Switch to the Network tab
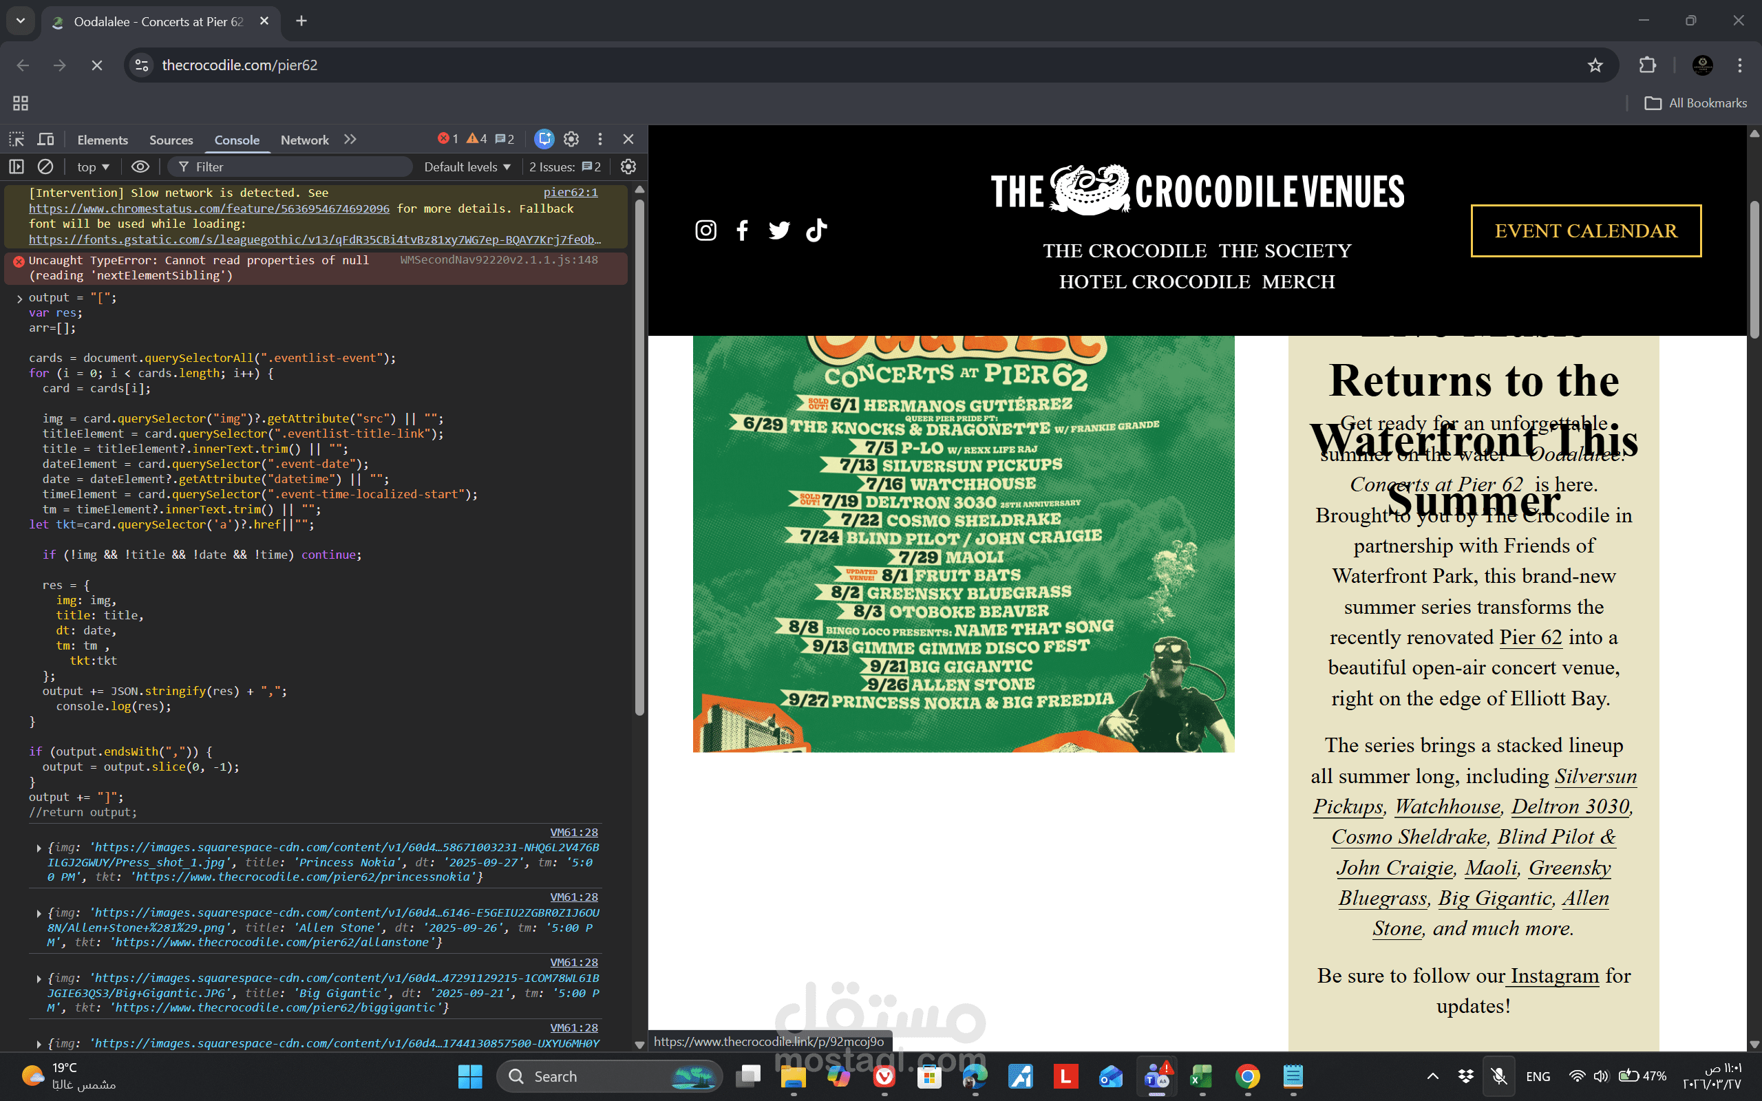This screenshot has height=1101, width=1762. (304, 139)
